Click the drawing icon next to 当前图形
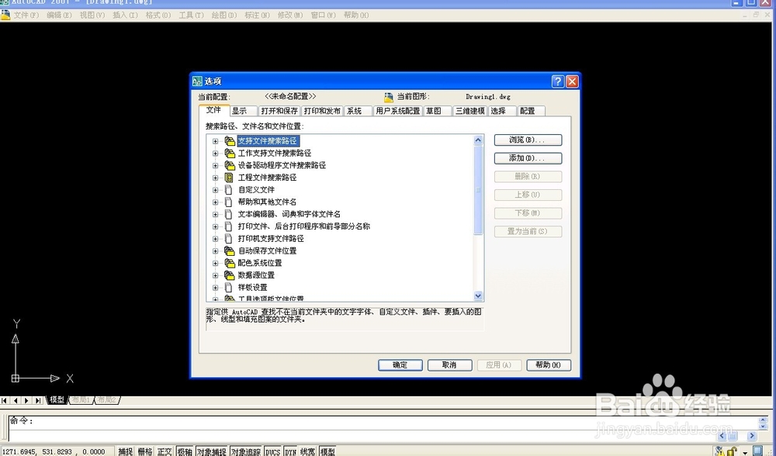The height and width of the screenshot is (456, 776). 389,97
